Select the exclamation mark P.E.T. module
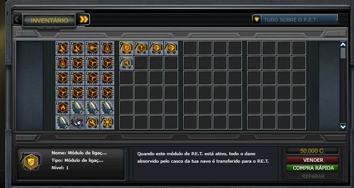Screen dimensions: 354x188 pos(141,48)
